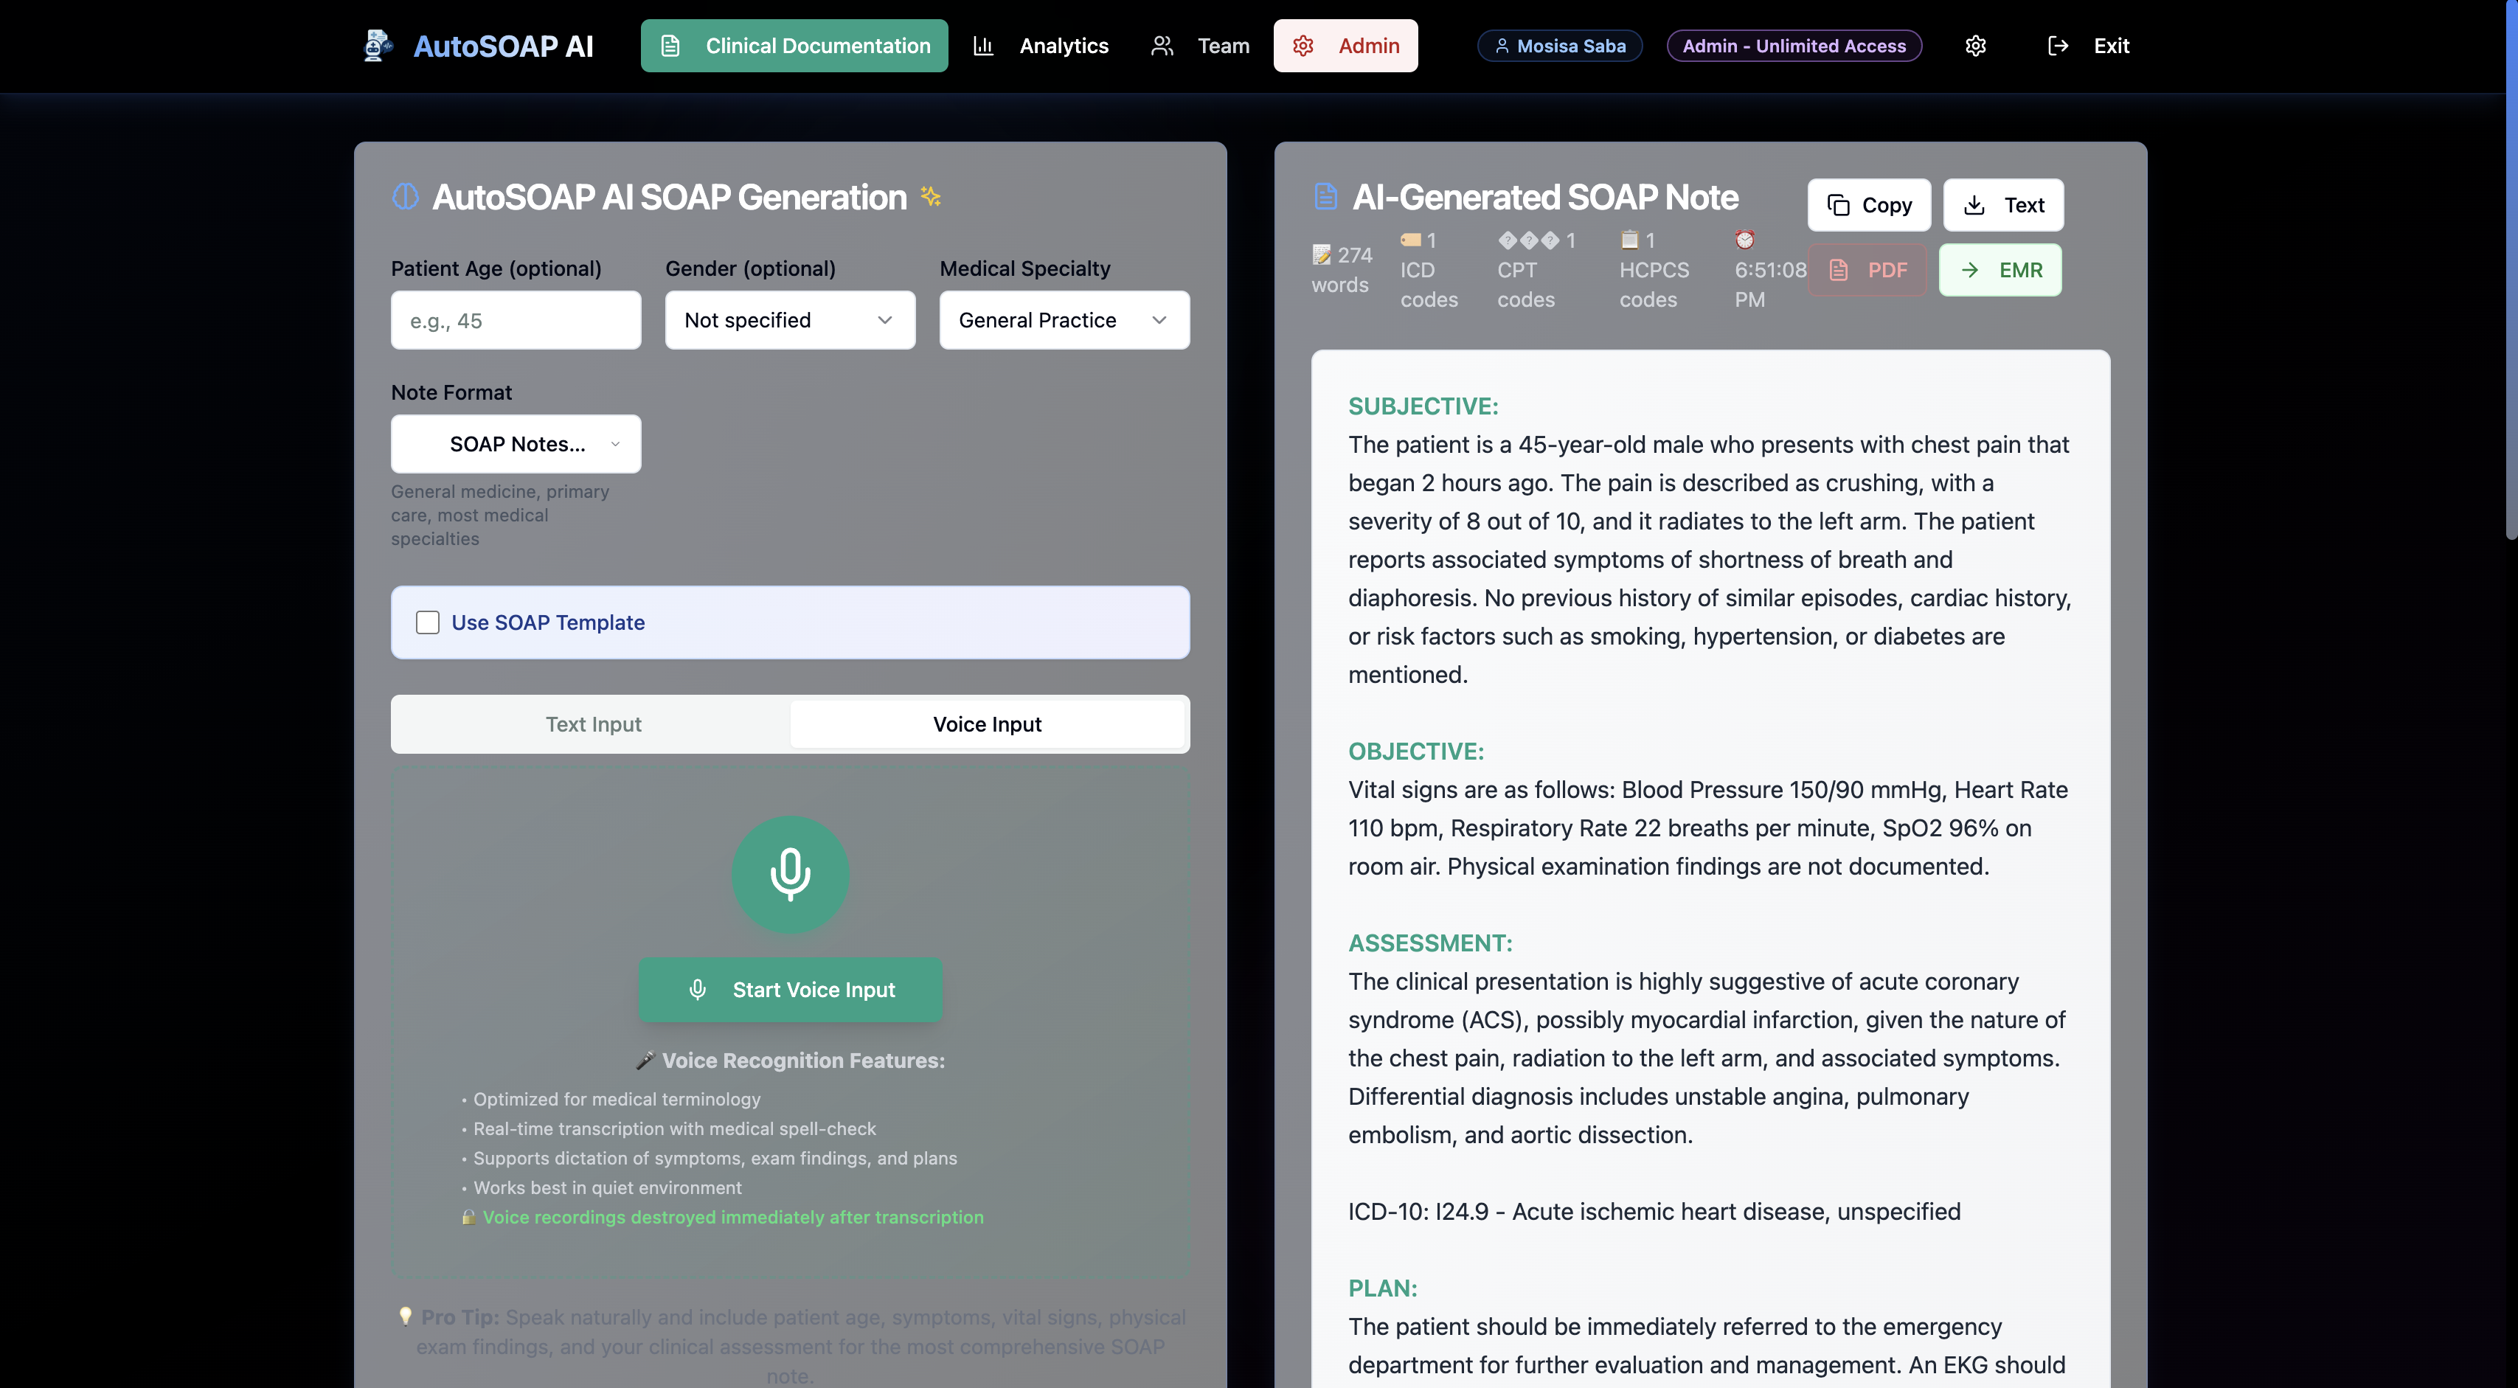This screenshot has width=2518, height=1388.
Task: Copy the generated SOAP note
Action: 1869,204
